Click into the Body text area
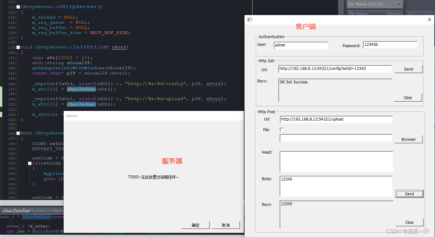The image size is (435, 237). coord(336,186)
